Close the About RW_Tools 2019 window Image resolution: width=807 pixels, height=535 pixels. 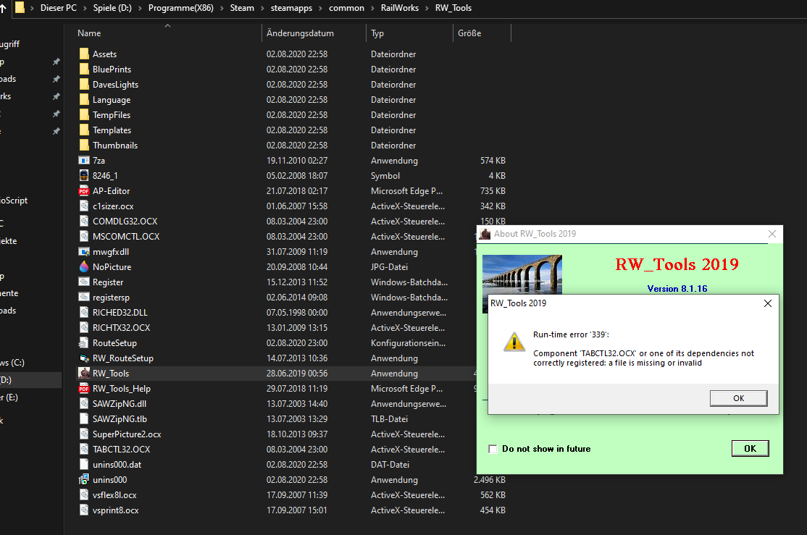click(772, 234)
